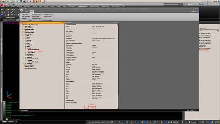The height and width of the screenshot is (124, 220).
Task: Expand the Material Tables tree node
Action: [x=22, y=28]
